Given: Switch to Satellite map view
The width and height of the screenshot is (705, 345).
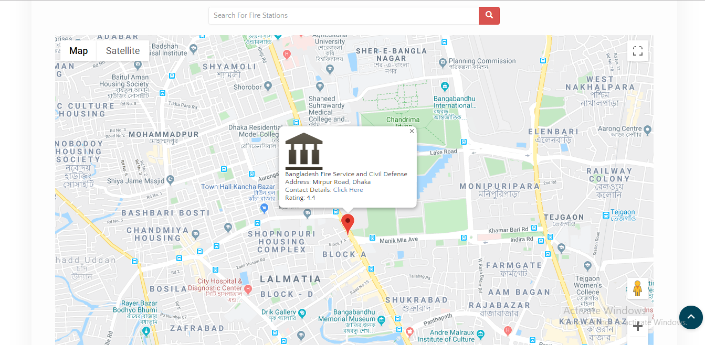Looking at the screenshot, I should click(x=123, y=51).
